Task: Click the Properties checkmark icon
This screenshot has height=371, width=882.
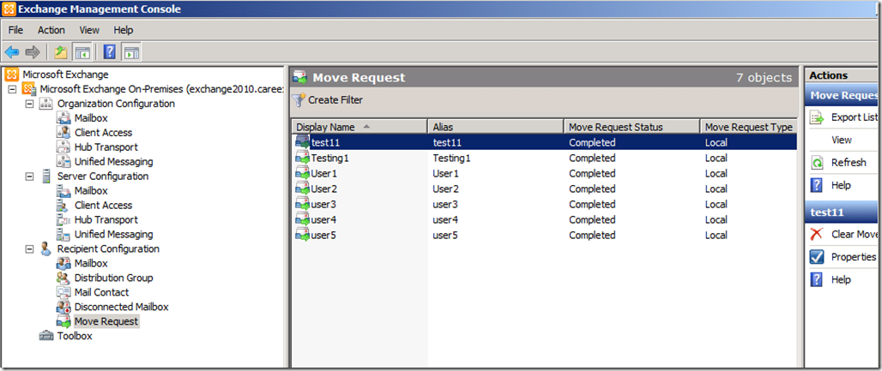Action: pyautogui.click(x=817, y=257)
